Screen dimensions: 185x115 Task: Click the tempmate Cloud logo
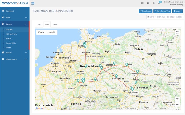[15, 3]
